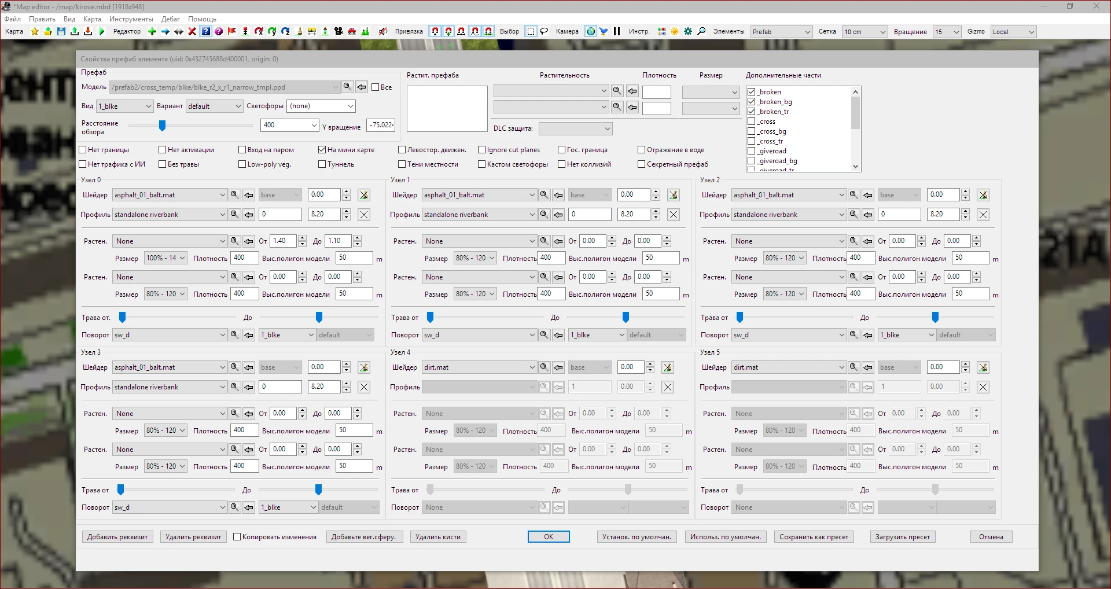Toggle the 'Копировать изменения' checkbox
The width and height of the screenshot is (1111, 589).
pos(237,537)
